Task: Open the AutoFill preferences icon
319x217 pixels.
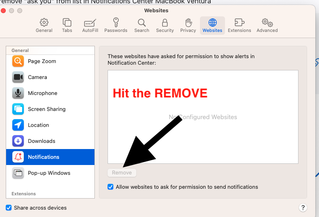Action: tap(90, 23)
